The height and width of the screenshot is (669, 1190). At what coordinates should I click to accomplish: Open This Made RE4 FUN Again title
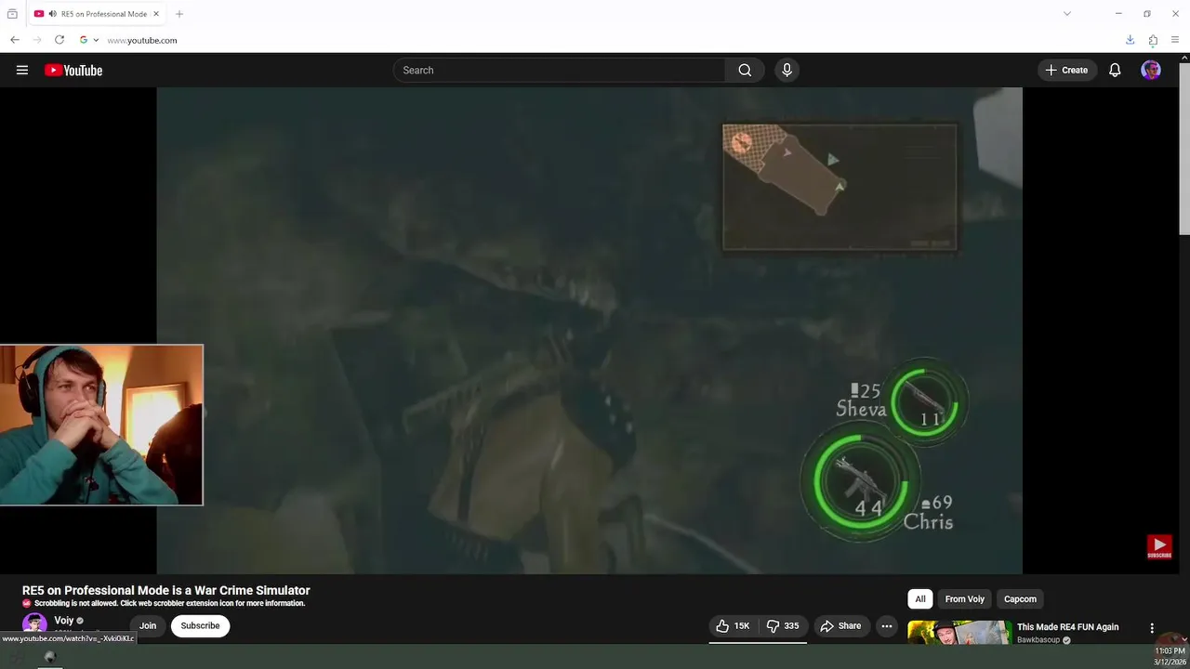coord(1067,627)
